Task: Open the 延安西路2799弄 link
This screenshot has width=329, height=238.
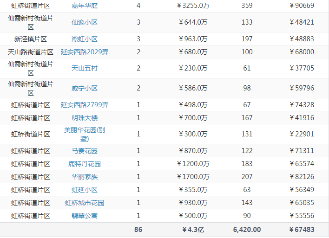Action: (x=85, y=105)
